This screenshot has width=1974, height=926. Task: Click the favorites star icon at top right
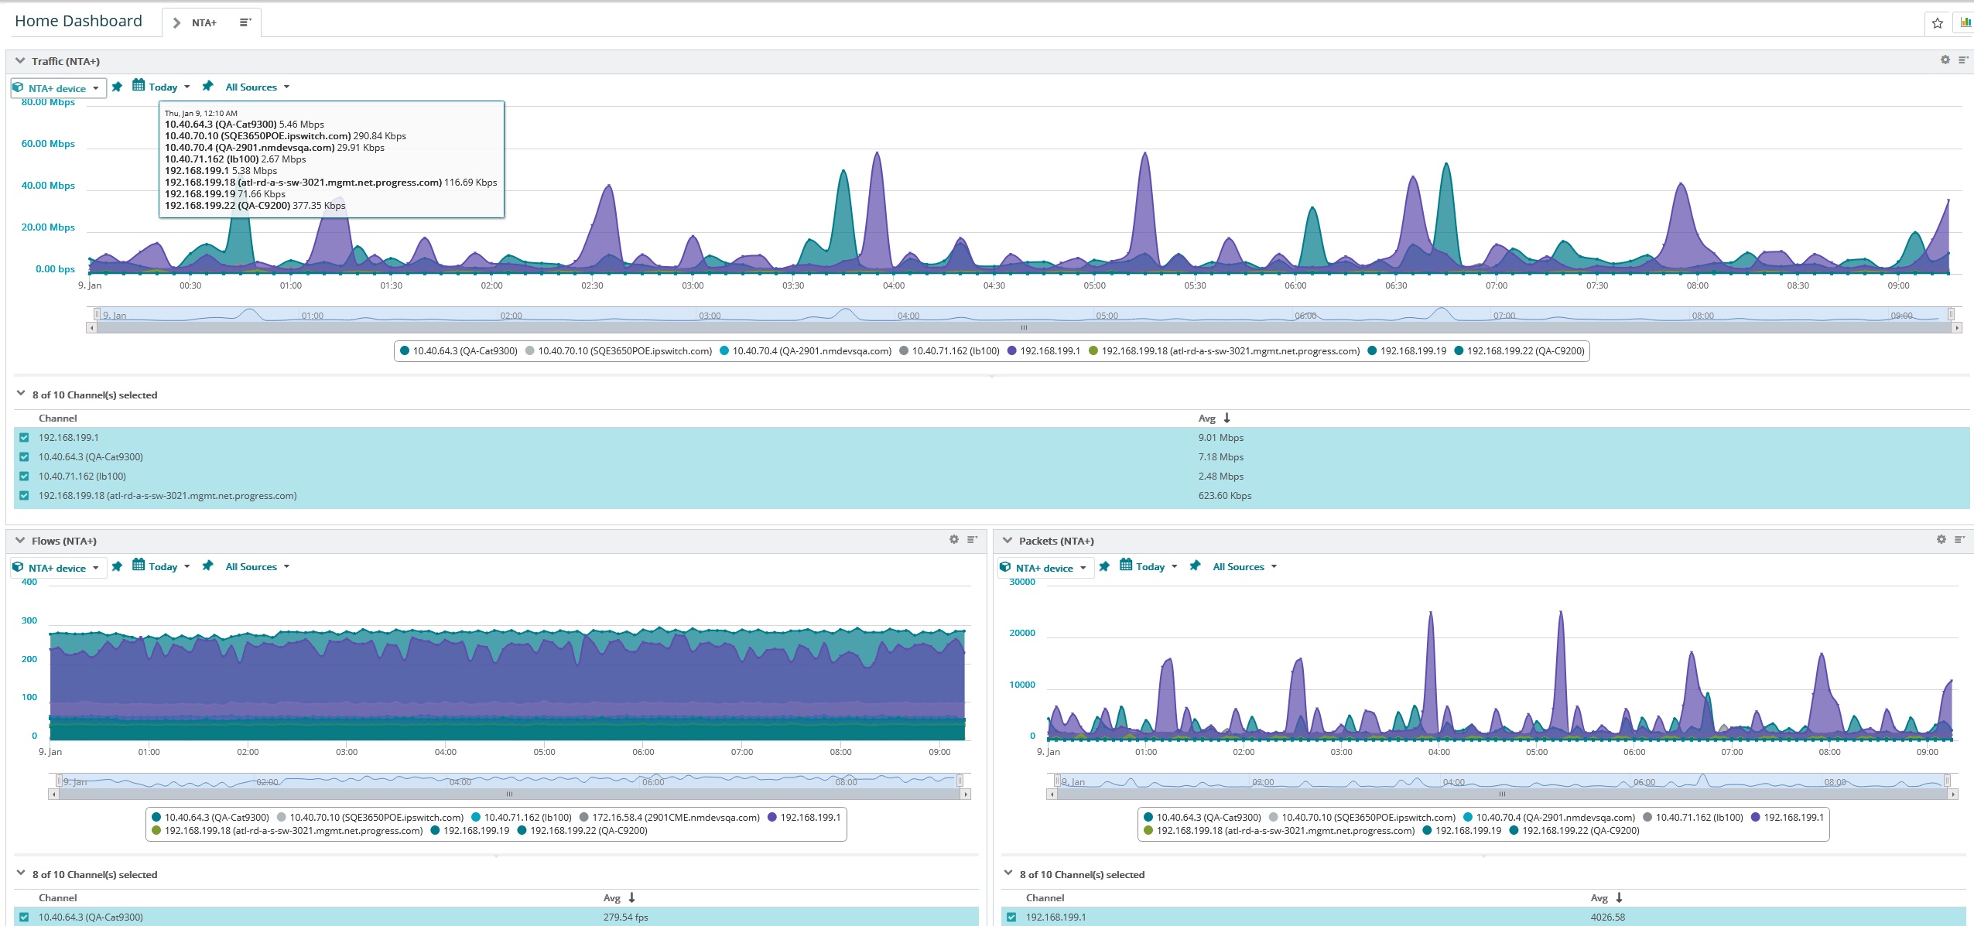pos(1939,22)
